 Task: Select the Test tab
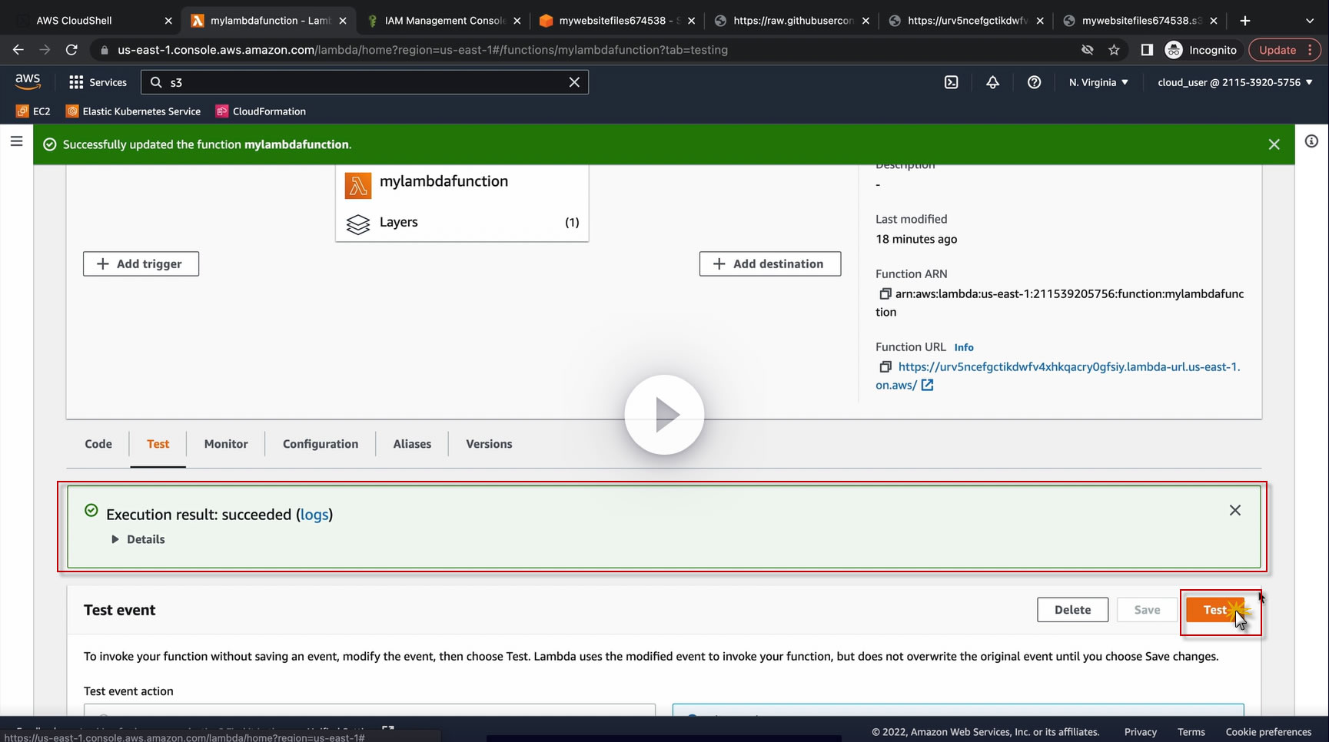pos(158,444)
